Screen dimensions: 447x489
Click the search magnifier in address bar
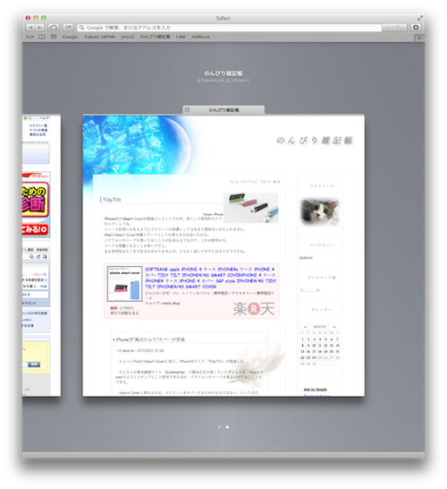point(81,28)
